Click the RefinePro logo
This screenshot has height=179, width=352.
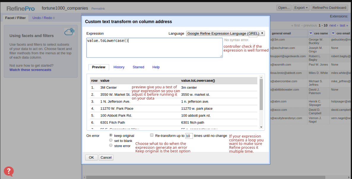pyautogui.click(x=21, y=9)
